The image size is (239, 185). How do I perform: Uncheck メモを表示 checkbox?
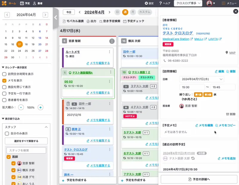click(4, 81)
